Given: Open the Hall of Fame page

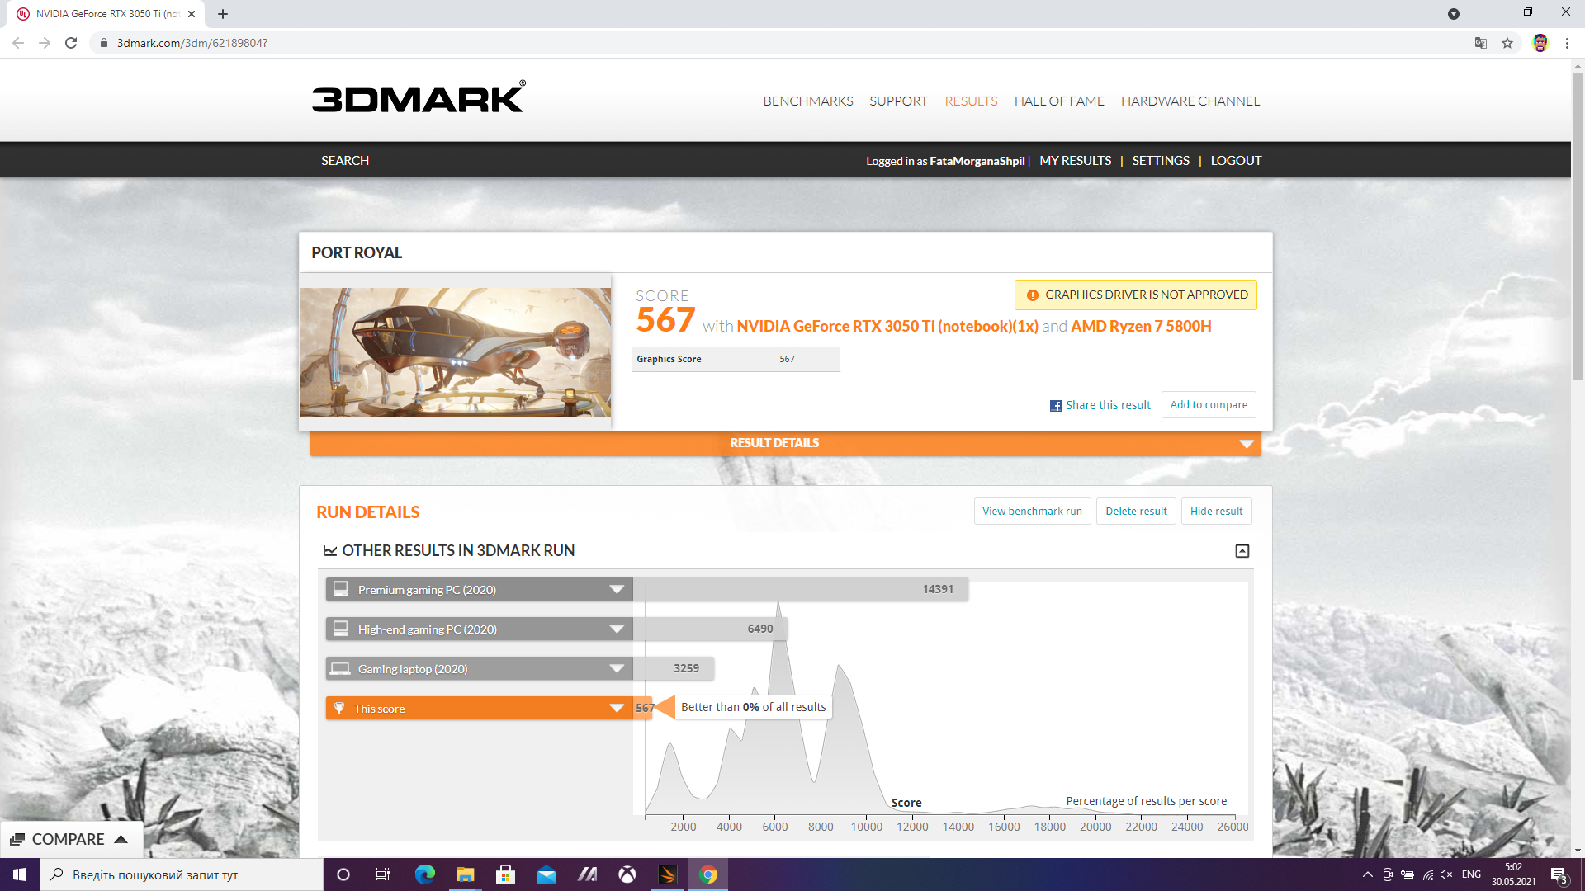Looking at the screenshot, I should pos(1059,101).
